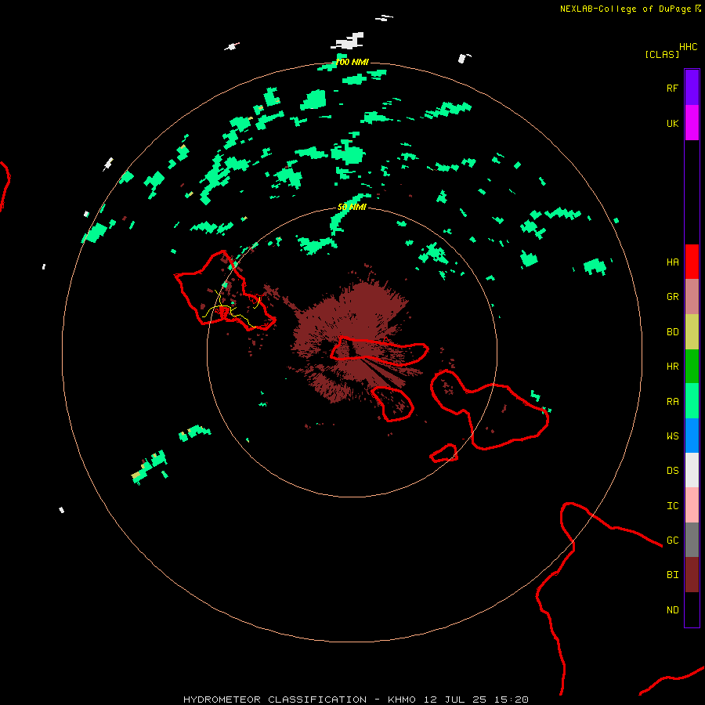The width and height of the screenshot is (705, 705).
Task: Click the UK magenta legend swatch
Action: pos(692,123)
